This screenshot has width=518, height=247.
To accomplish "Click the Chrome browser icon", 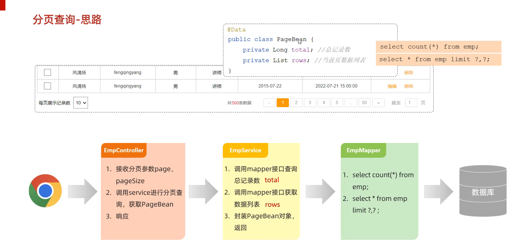I will pyautogui.click(x=45, y=191).
